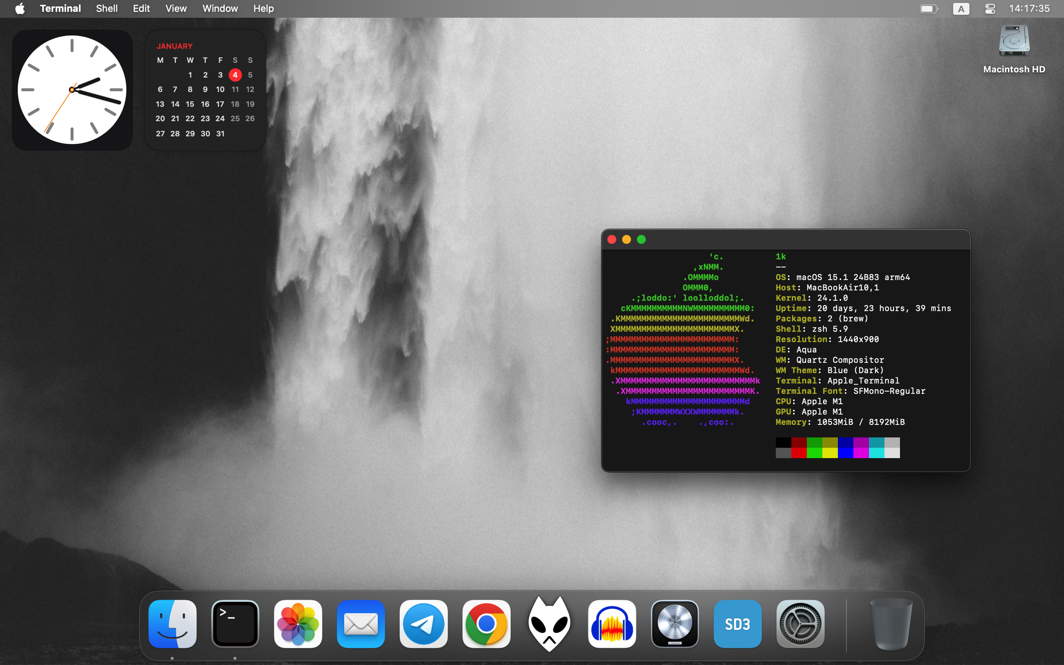The height and width of the screenshot is (665, 1064).
Task: Open Logic Pro from Dock
Action: pyautogui.click(x=675, y=624)
